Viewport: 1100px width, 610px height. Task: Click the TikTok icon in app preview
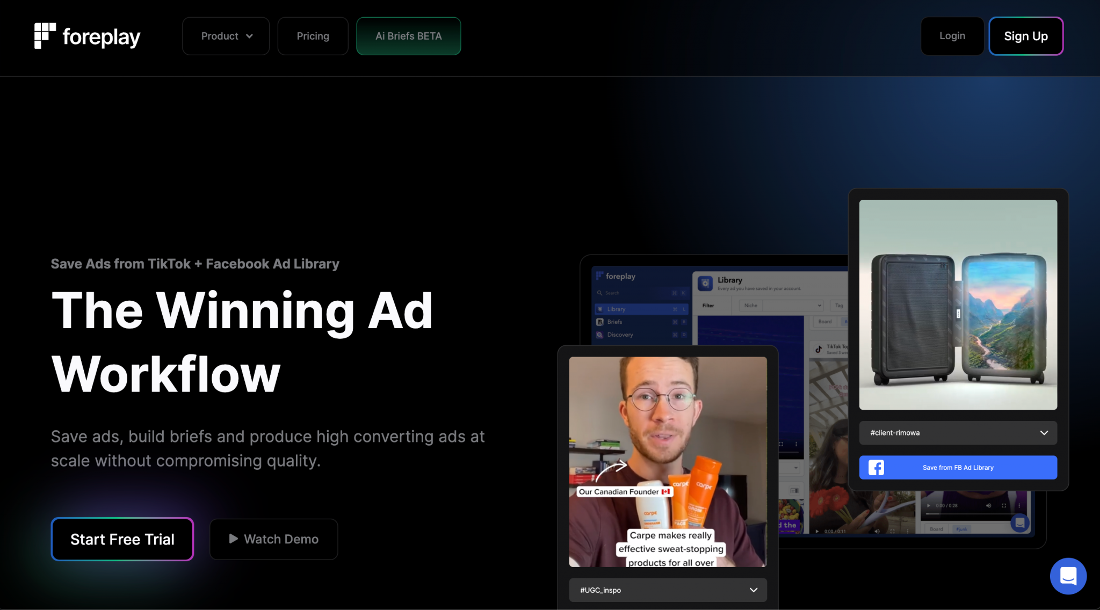tap(819, 349)
